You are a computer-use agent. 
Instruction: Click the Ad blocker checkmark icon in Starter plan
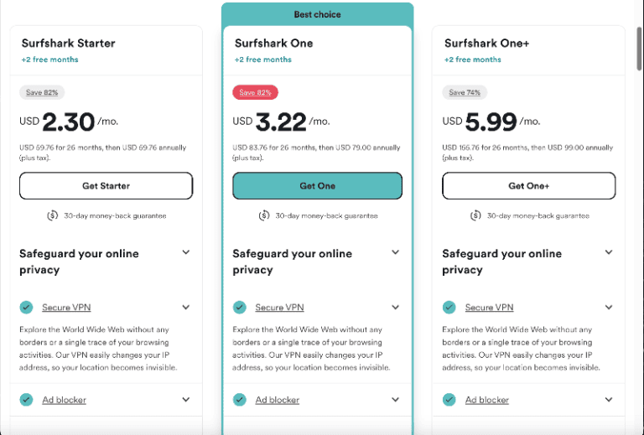point(27,400)
